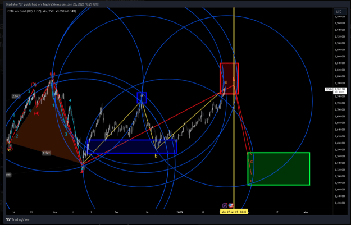Click the purple lightning event icon

coord(225,205)
